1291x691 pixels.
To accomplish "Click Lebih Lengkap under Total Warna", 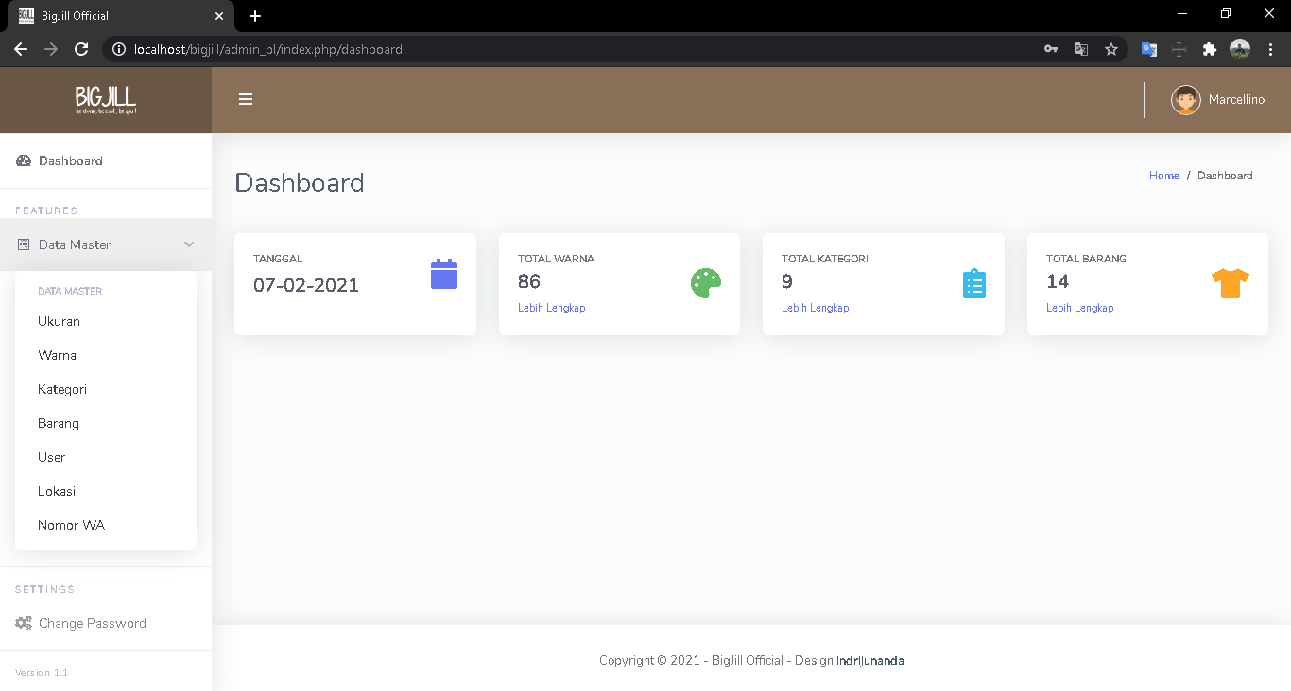I will [x=551, y=308].
